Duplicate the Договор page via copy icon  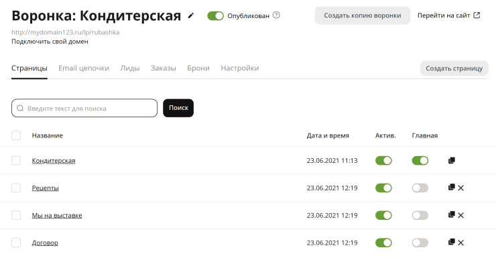tap(452, 242)
